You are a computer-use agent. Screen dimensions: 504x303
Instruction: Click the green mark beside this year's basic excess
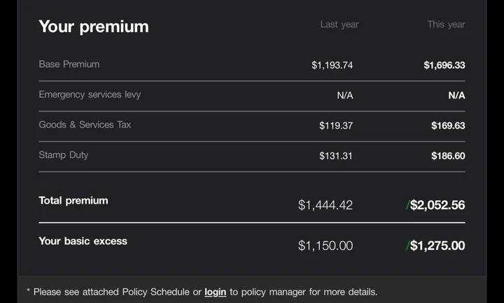407,246
